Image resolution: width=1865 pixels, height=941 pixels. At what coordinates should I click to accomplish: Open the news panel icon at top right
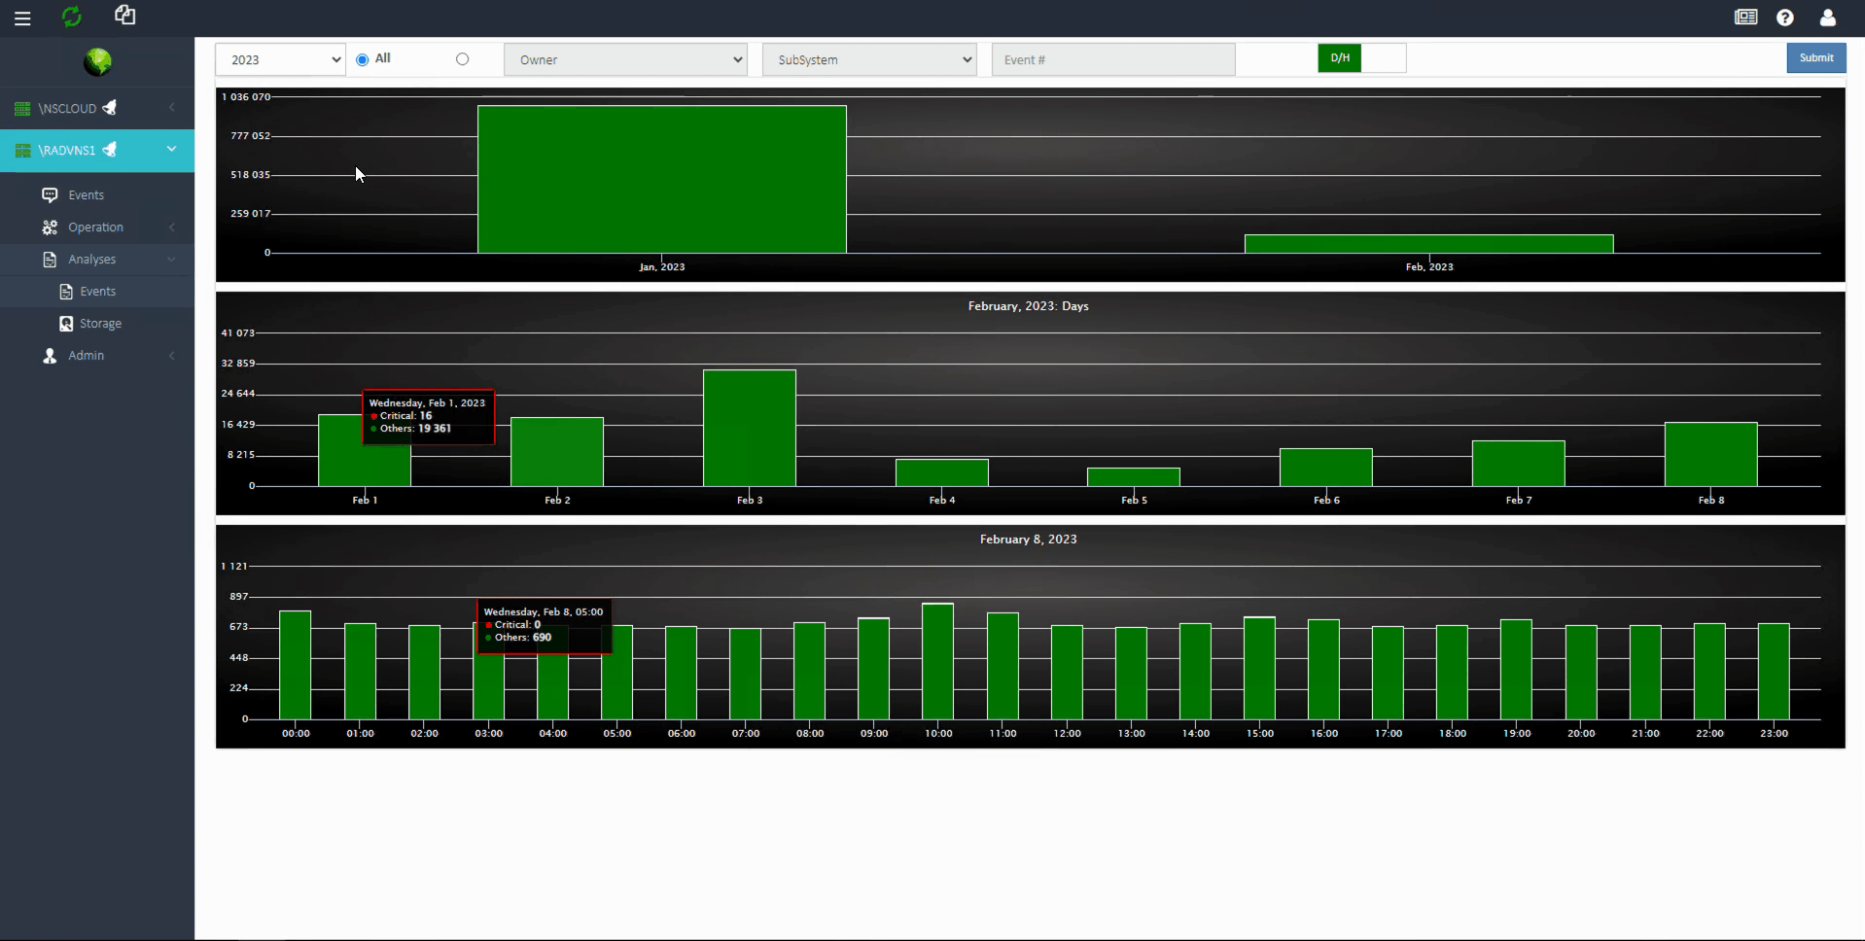pos(1745,17)
